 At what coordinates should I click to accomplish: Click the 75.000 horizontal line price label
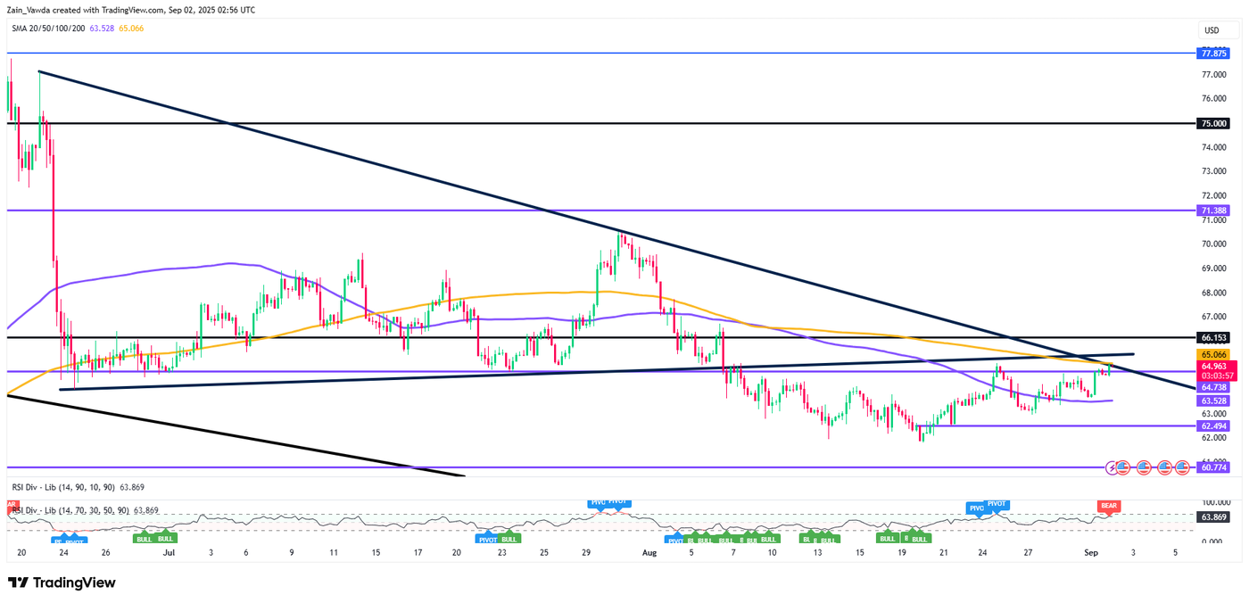[x=1212, y=123]
